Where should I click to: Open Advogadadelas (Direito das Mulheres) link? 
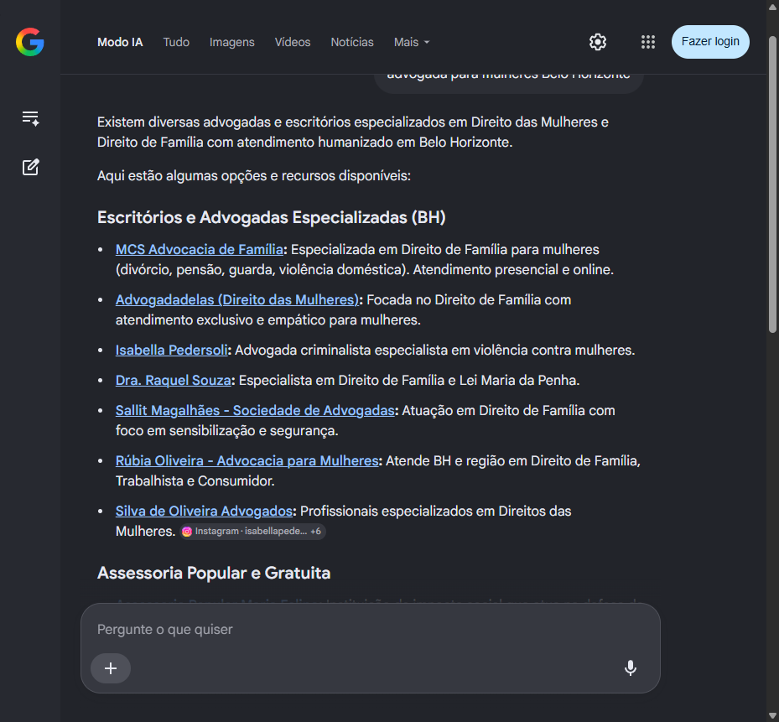click(237, 299)
